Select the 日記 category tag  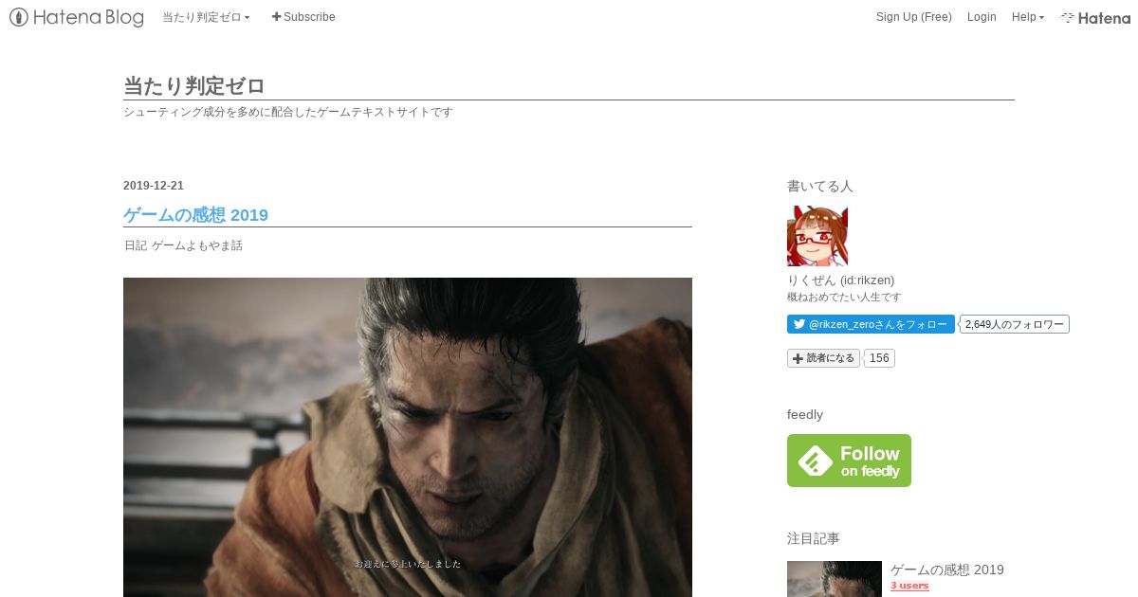coord(136,245)
